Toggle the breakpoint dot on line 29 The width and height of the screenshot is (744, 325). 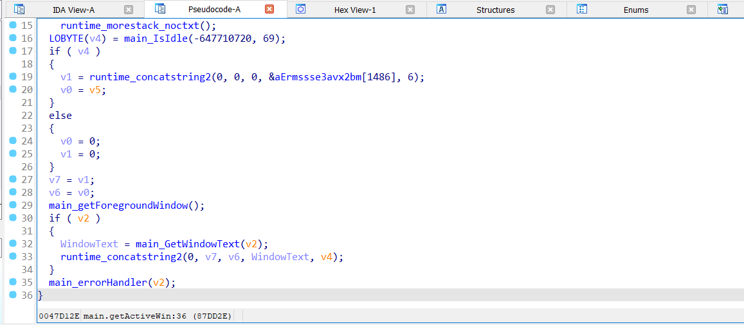[13, 206]
